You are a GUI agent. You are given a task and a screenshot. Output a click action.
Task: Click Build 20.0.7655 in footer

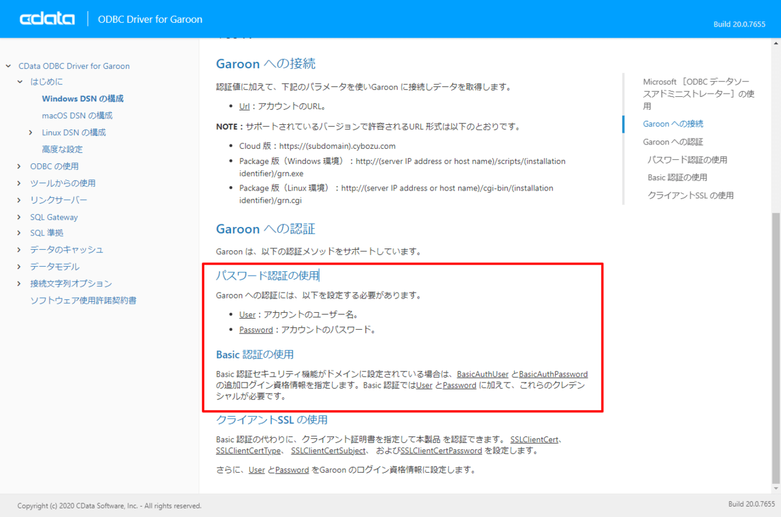point(752,505)
